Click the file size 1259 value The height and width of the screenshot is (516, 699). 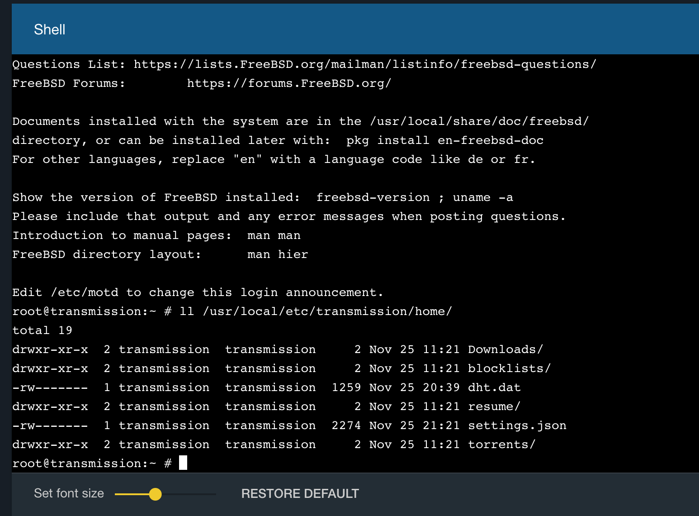click(x=346, y=387)
